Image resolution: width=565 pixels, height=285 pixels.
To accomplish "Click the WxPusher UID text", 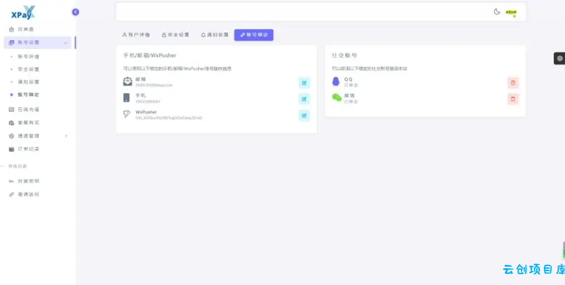I will pos(169,118).
